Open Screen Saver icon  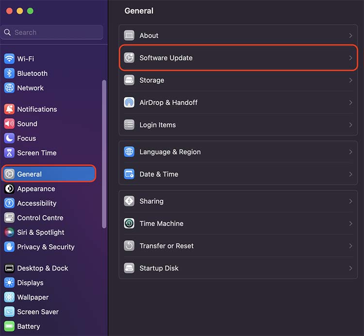click(x=9, y=312)
